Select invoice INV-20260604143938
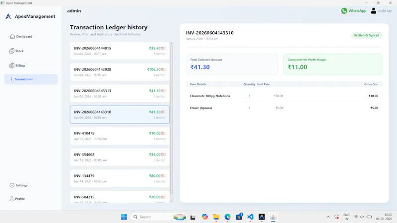Screen dimensions: 397x223 [x=120, y=72]
